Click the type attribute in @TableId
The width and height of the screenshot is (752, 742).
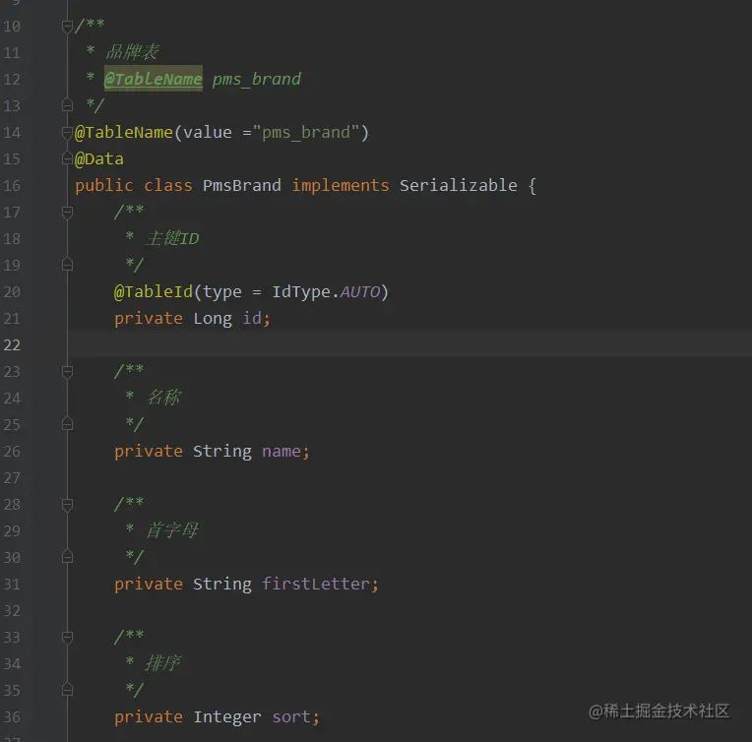pyautogui.click(x=222, y=292)
